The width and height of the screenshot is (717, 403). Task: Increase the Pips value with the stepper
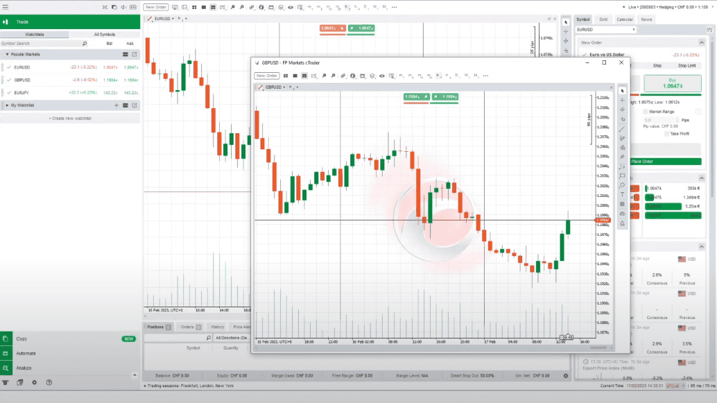tap(678, 119)
